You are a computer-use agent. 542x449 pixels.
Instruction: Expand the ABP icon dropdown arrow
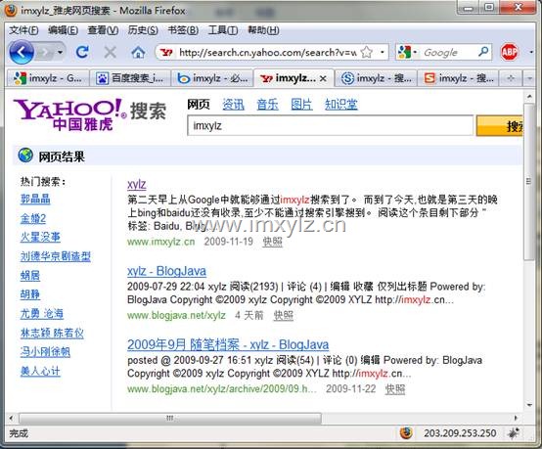coord(531,52)
